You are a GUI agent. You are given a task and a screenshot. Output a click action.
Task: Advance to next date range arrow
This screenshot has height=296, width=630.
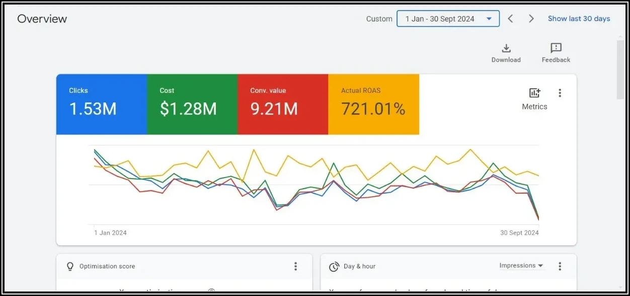(531, 19)
